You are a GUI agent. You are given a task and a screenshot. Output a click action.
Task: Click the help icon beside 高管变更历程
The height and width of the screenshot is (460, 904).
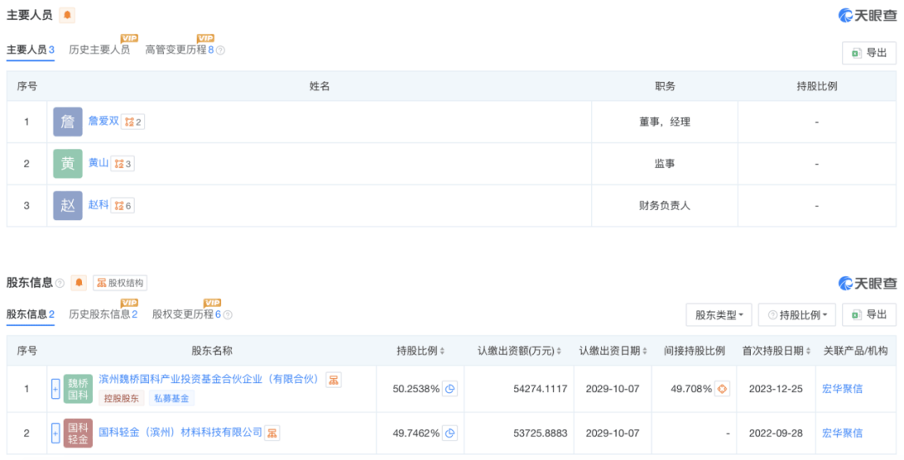pyautogui.click(x=221, y=50)
